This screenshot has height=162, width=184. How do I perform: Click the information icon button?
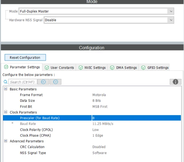coord(176,82)
